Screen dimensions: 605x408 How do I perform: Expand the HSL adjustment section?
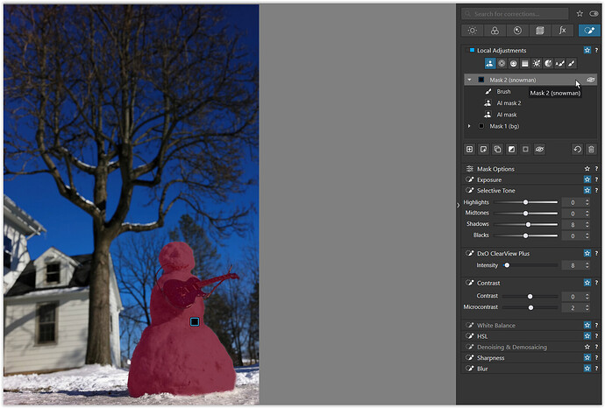(481, 336)
